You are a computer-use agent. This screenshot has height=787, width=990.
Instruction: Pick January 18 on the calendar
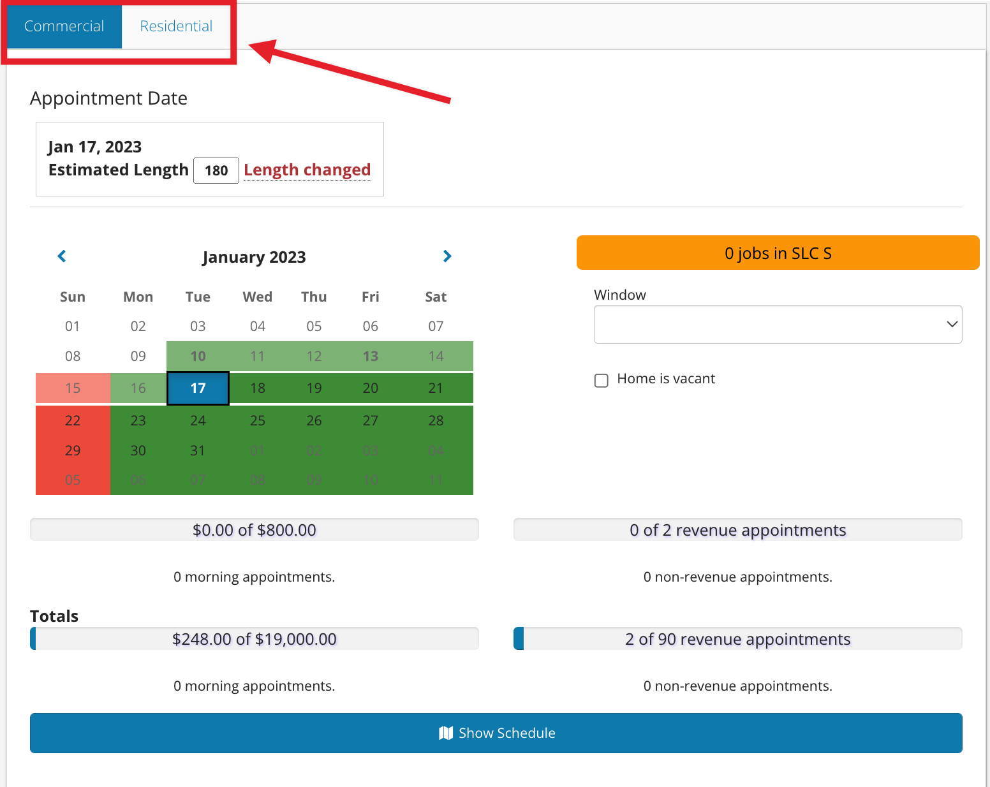[258, 388]
